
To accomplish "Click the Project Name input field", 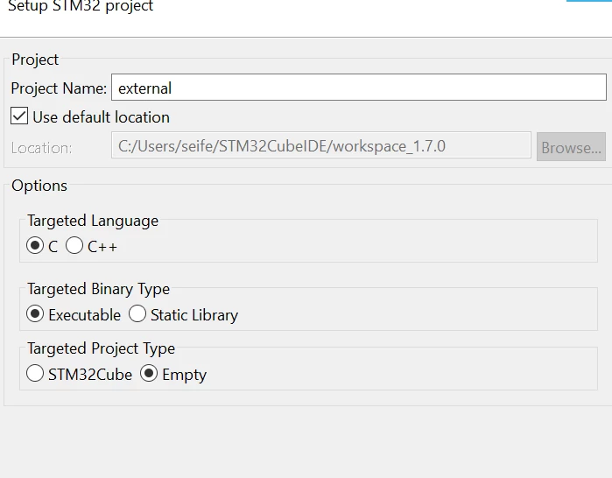I will click(359, 88).
